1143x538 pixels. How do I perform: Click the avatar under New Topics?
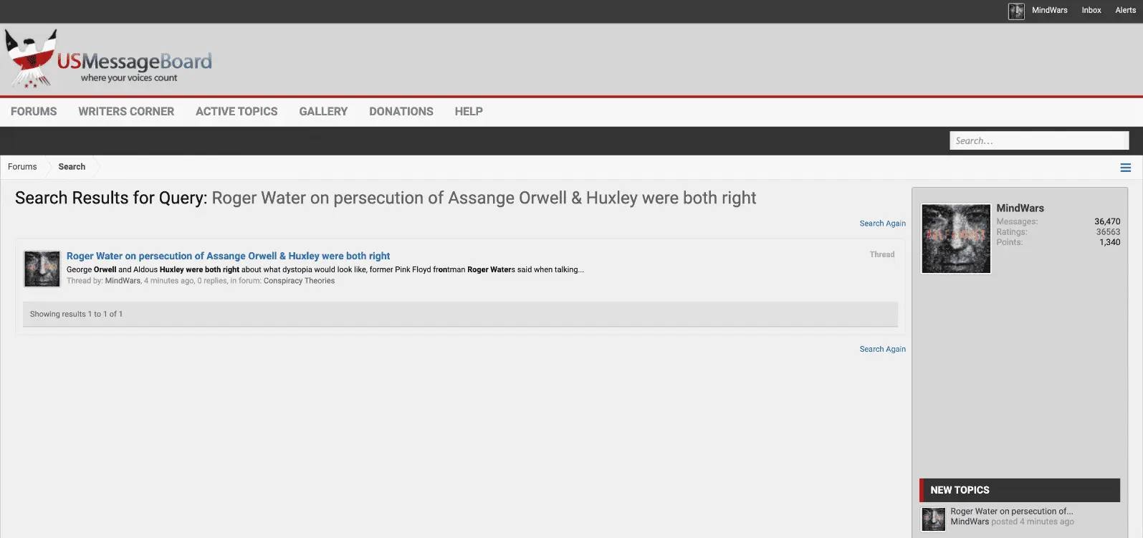[x=933, y=519]
